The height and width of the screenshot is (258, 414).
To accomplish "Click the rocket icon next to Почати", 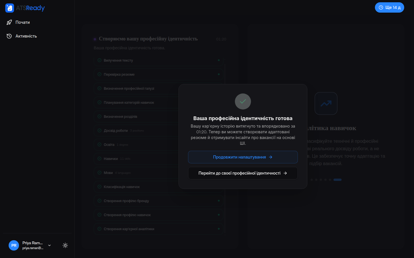I will tap(9, 22).
